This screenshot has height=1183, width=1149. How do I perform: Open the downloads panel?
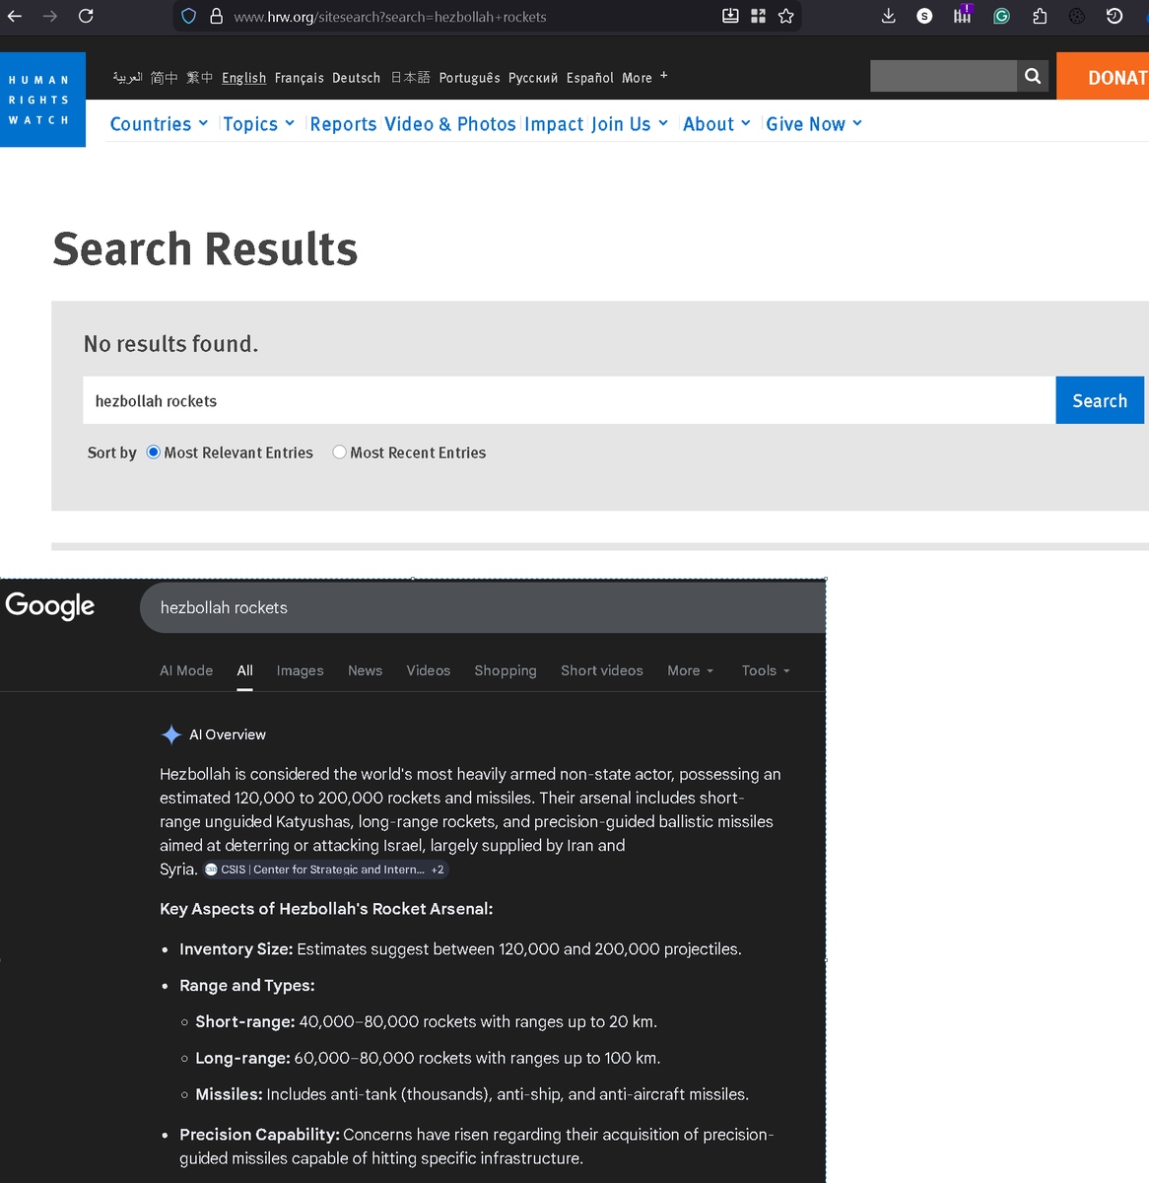tap(888, 16)
